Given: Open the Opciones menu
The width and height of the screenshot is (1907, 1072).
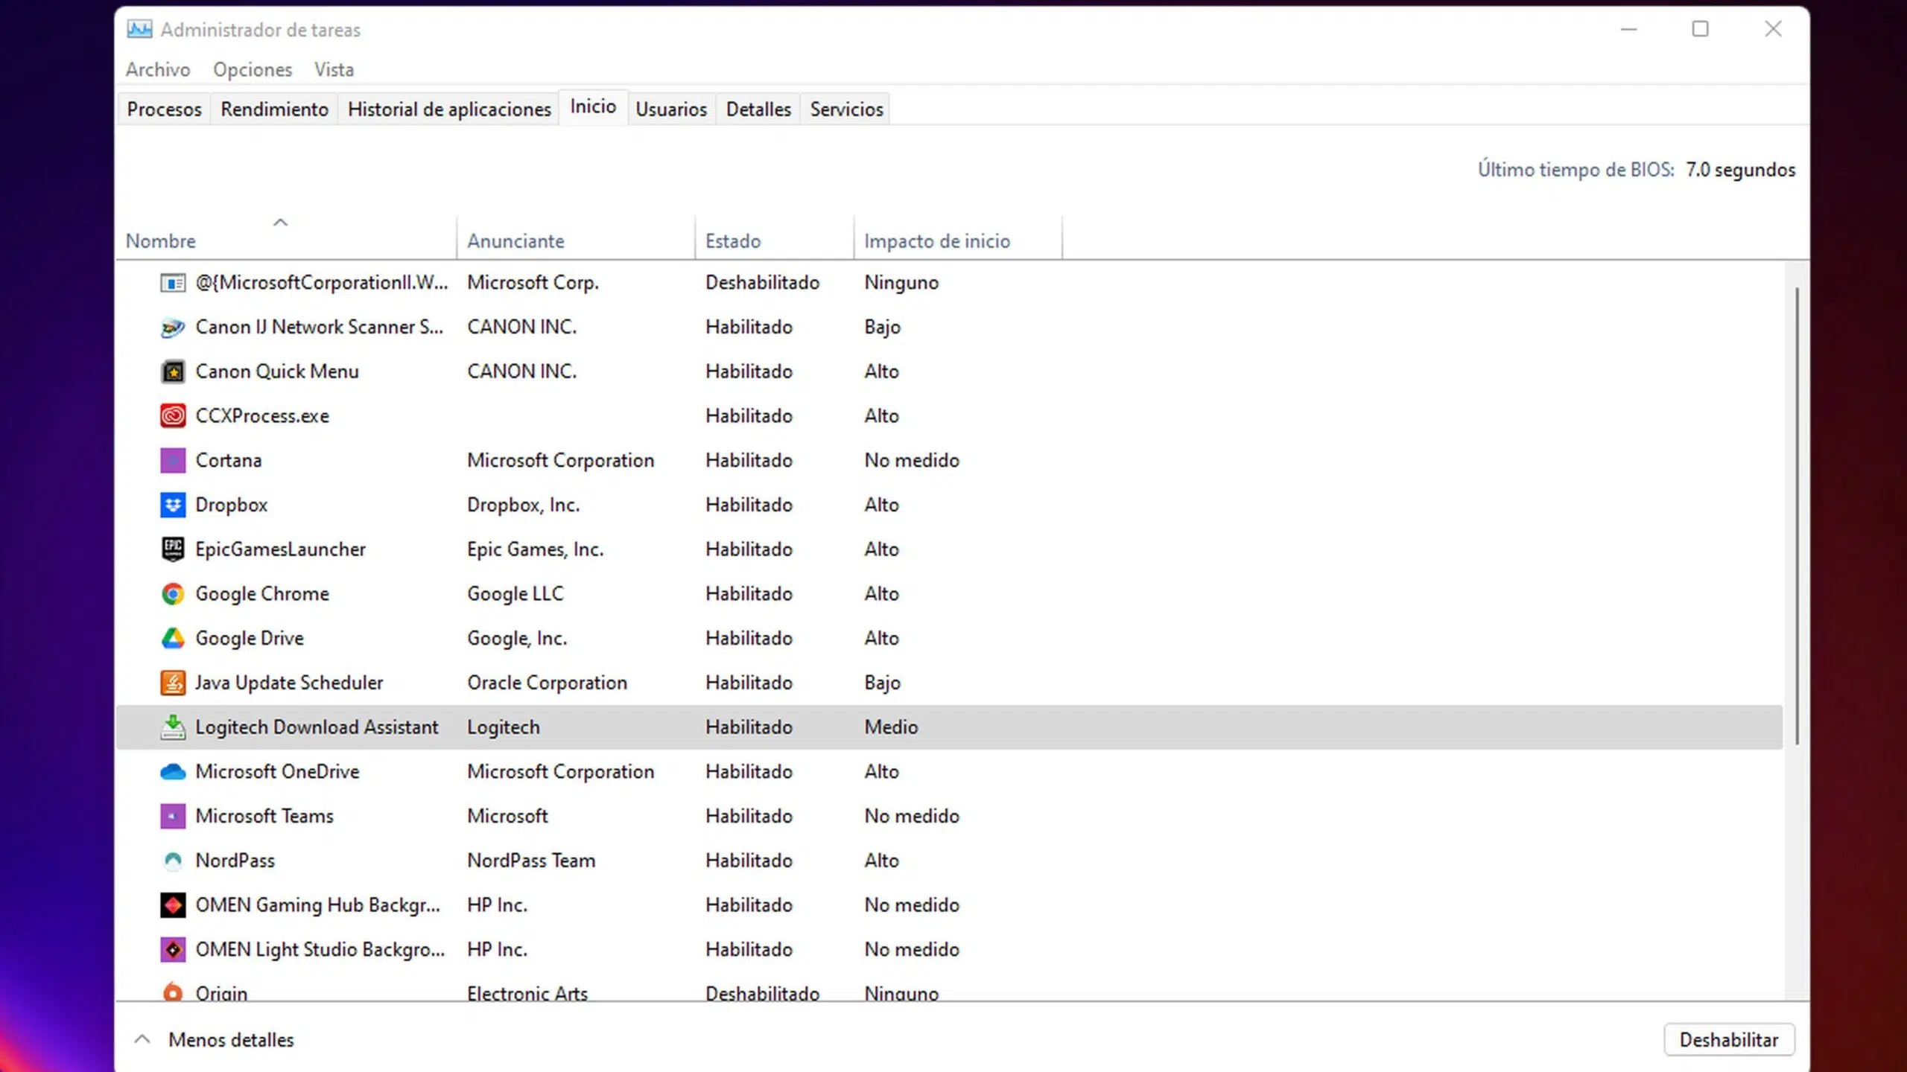Looking at the screenshot, I should pos(253,69).
